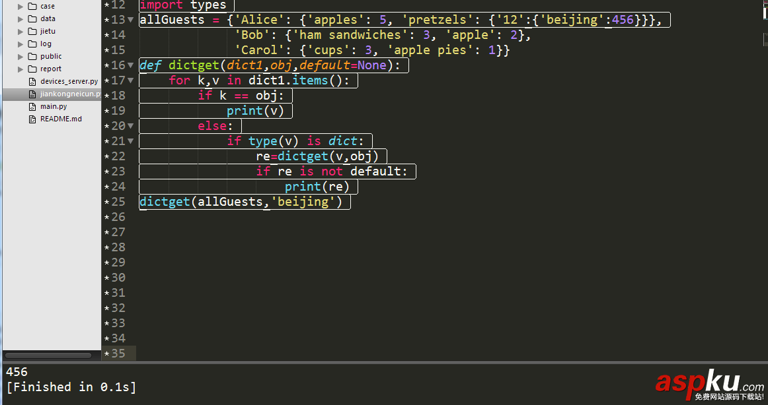The width and height of the screenshot is (768, 405).
Task: Collapse the allGuests dictionary fold at line 13
Action: (130, 19)
